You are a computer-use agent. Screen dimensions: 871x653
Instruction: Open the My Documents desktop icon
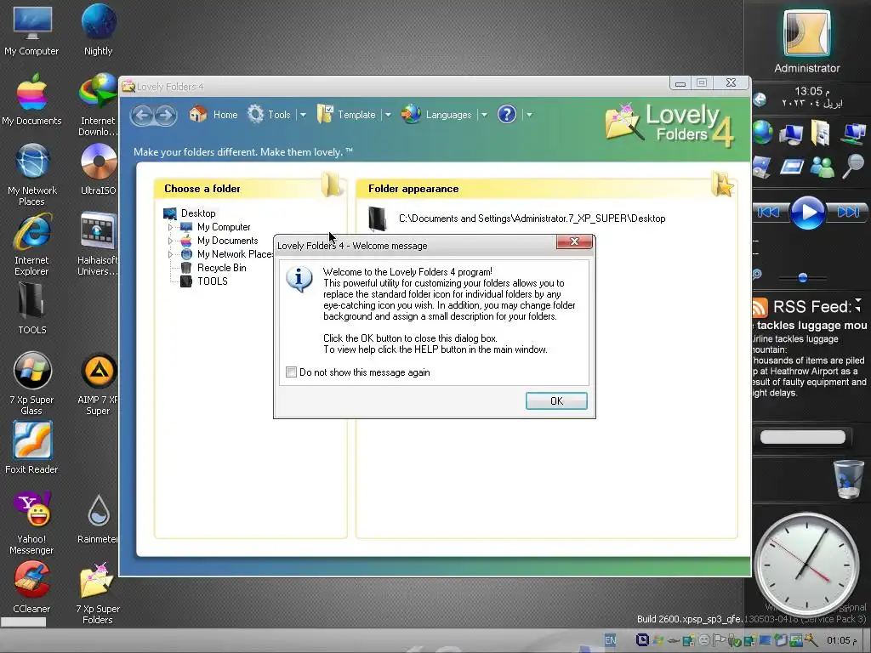pos(31,100)
